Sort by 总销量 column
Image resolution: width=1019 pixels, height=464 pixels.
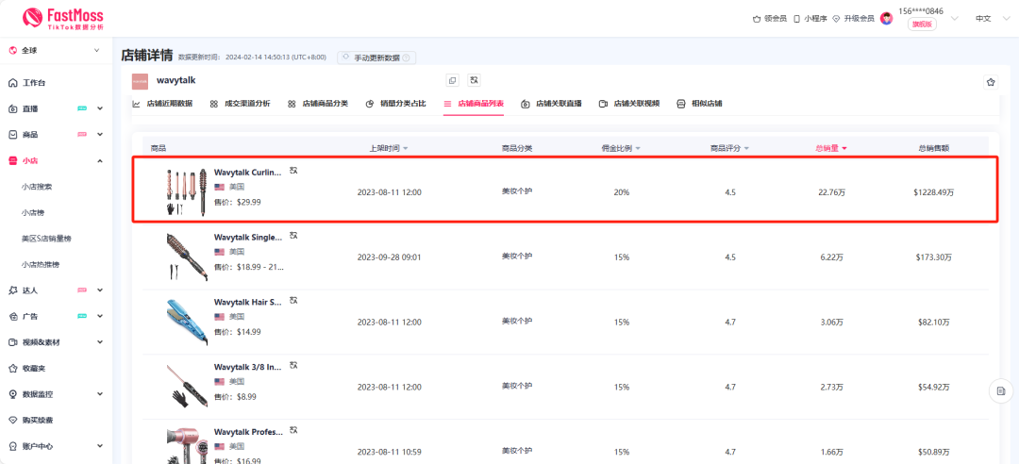(x=831, y=148)
